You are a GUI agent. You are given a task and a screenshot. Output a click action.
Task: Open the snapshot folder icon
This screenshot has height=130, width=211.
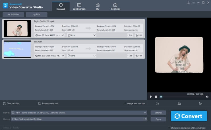(200, 103)
